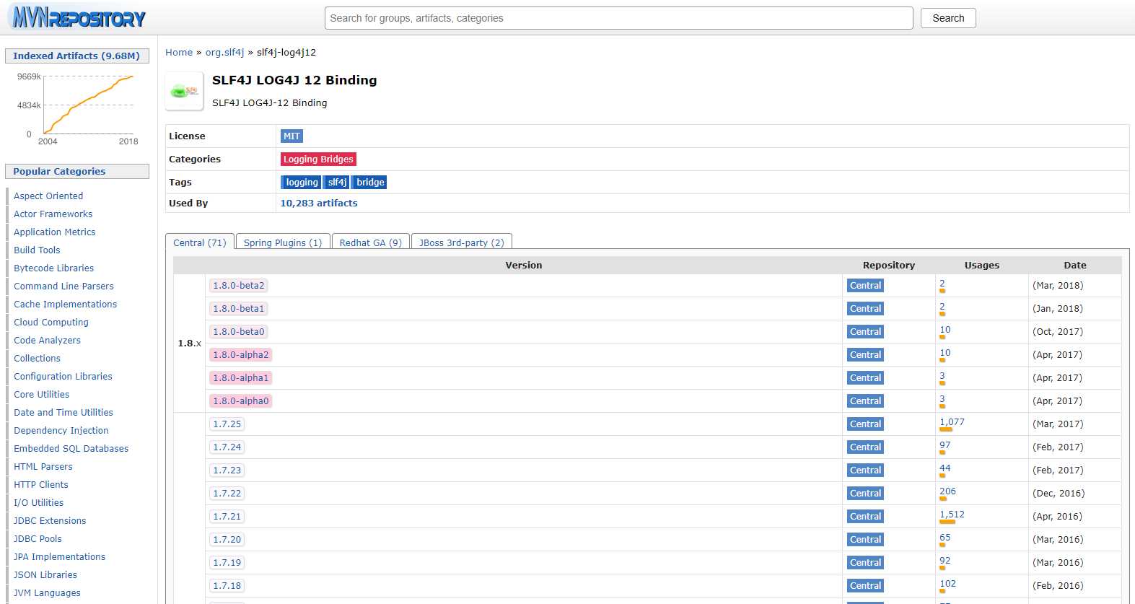Switch to the JBoss 3rd-party (2) tab
This screenshot has width=1135, height=604.
click(462, 242)
